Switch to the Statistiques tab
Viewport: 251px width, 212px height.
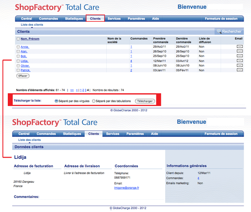tap(74, 18)
